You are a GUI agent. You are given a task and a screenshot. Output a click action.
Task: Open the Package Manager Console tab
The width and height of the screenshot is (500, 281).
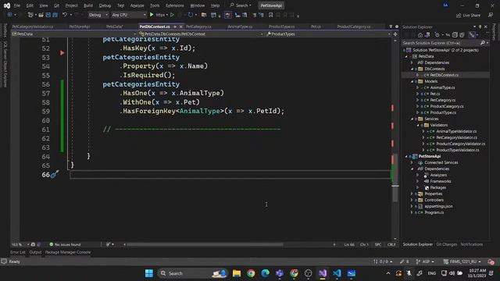pos(68,252)
